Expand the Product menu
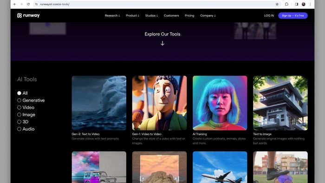 pyautogui.click(x=133, y=15)
